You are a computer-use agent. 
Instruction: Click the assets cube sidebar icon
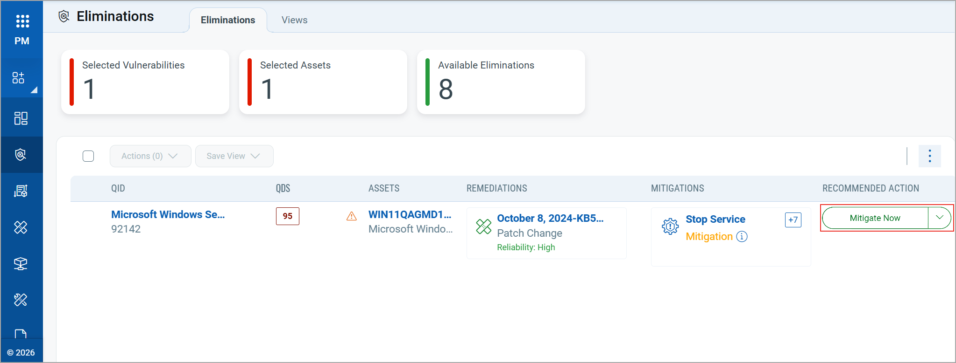pos(21,264)
